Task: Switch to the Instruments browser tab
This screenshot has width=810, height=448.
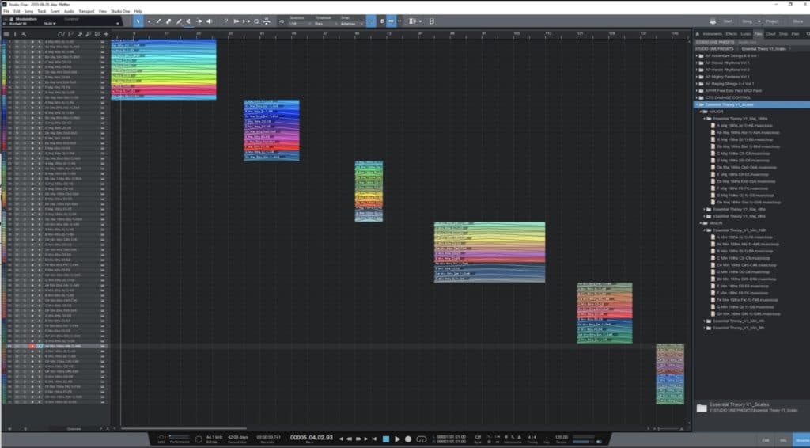Action: (x=713, y=34)
